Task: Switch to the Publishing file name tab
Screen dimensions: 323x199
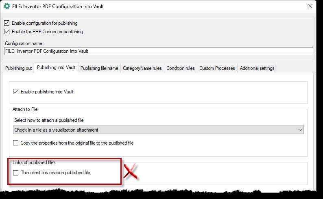Action: [x=99, y=68]
